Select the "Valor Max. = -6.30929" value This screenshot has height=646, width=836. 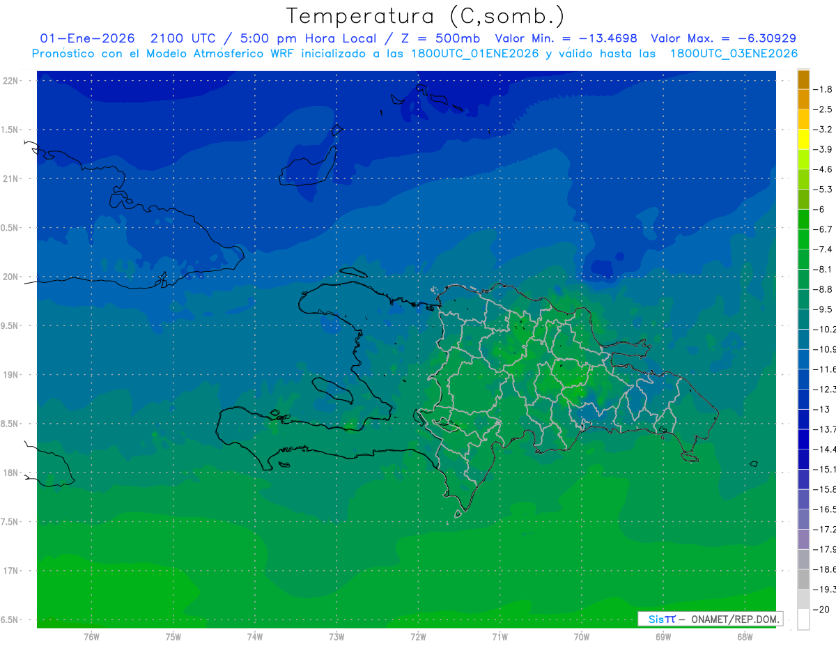(x=723, y=38)
